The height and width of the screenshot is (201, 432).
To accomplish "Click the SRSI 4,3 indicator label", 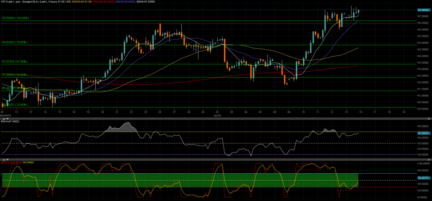I will (x=17, y=163).
